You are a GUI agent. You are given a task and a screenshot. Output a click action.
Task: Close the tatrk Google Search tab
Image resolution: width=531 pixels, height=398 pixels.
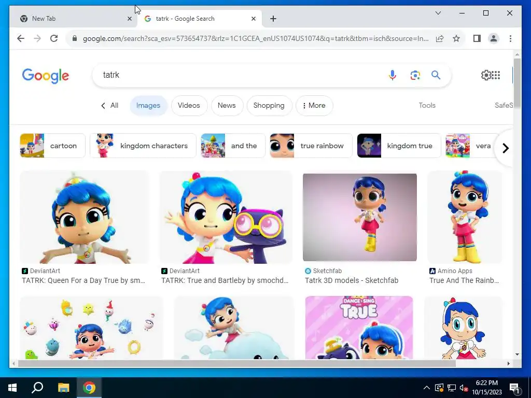[253, 19]
